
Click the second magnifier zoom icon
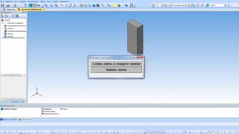tap(51, 6)
